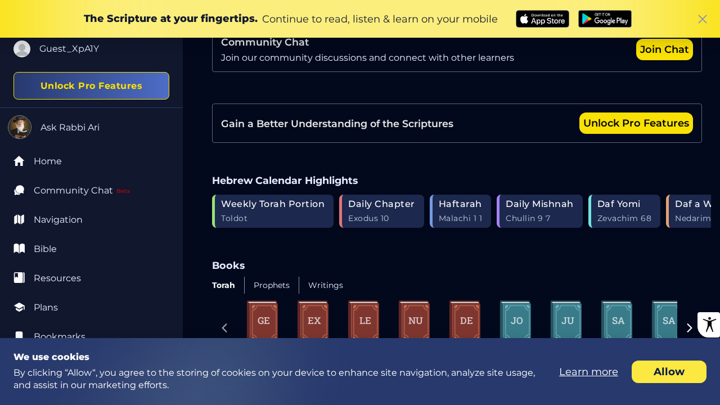The width and height of the screenshot is (720, 405).
Task: Click the Join Chat button
Action: 664,49
